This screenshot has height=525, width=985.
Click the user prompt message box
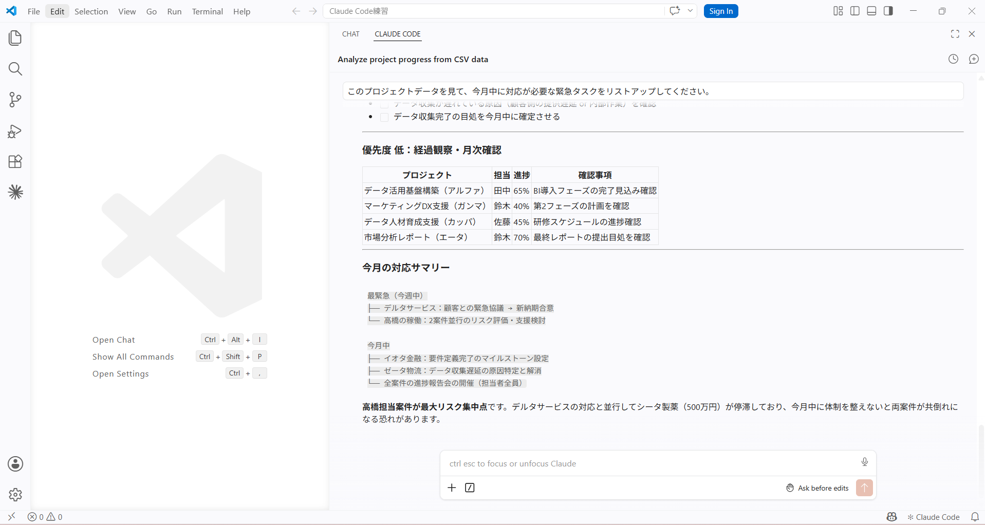click(x=653, y=91)
